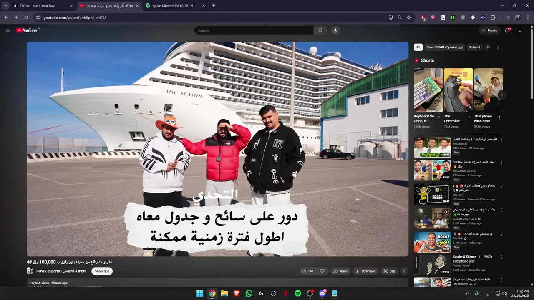Click the Download button
Image resolution: width=534 pixels, height=300 pixels.
click(x=365, y=271)
